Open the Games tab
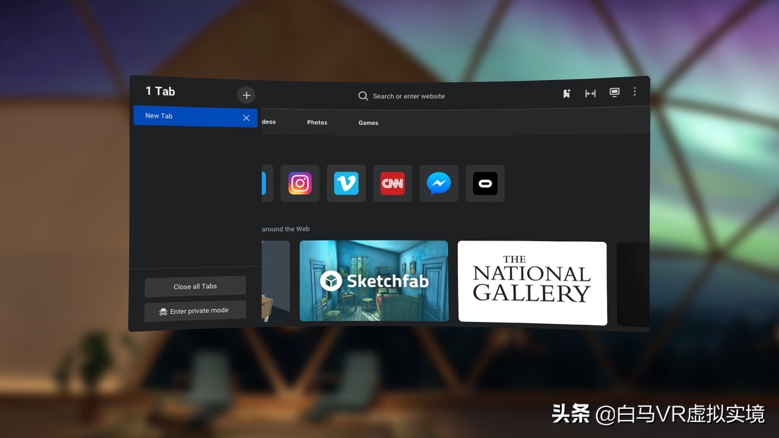779x438 pixels. 368,123
